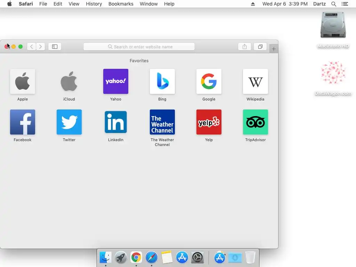The width and height of the screenshot is (356, 267).
Task: Open the Safari menu
Action: click(x=26, y=4)
